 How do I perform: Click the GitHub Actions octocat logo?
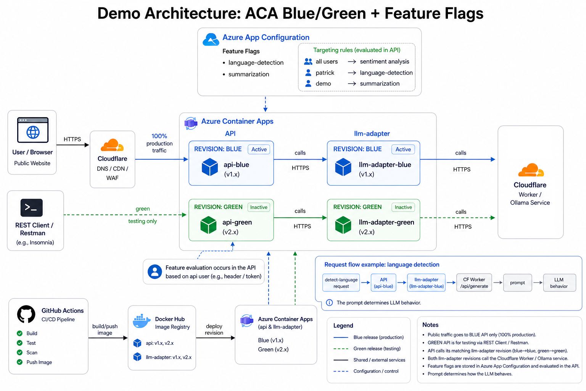(x=26, y=314)
